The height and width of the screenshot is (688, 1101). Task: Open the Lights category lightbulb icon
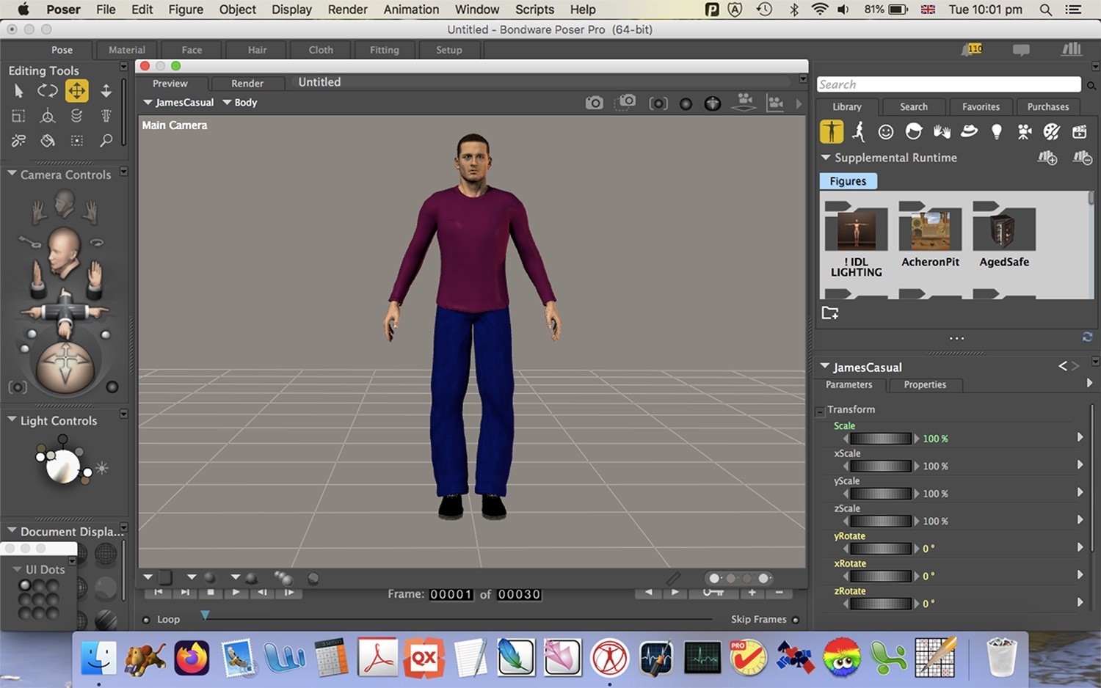click(x=996, y=132)
